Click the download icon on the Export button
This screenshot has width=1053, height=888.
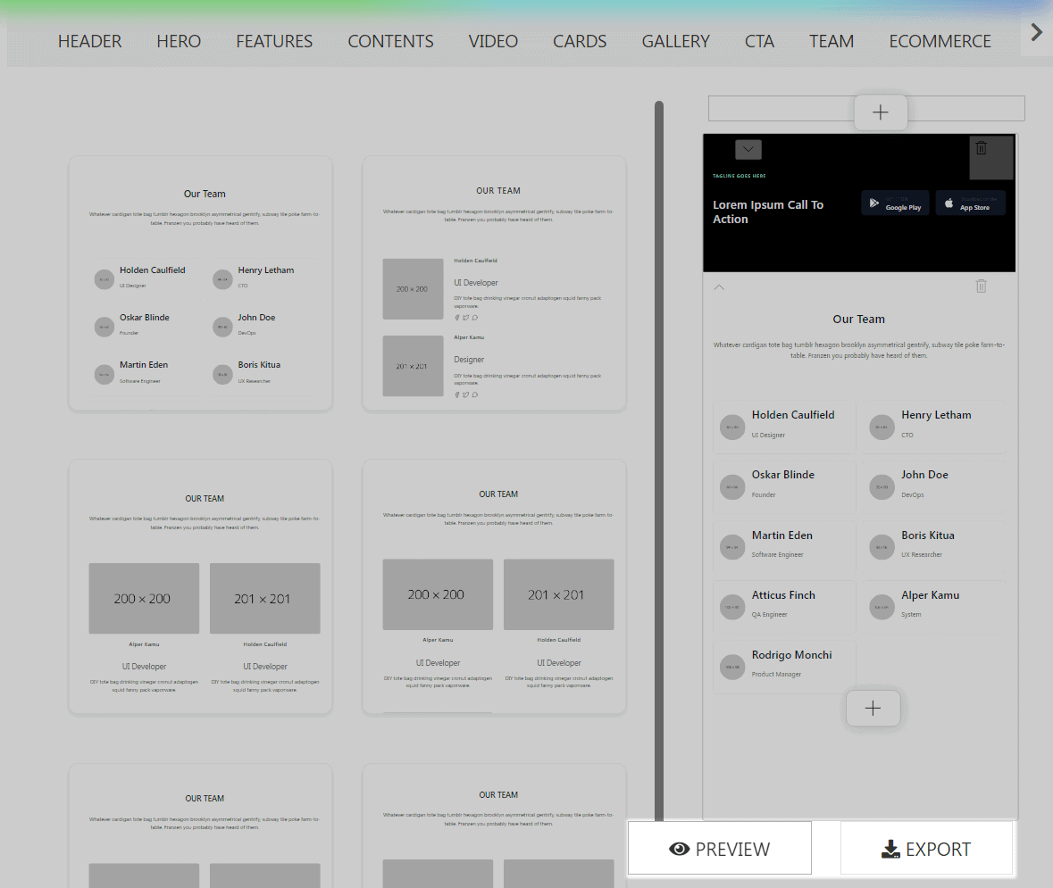[890, 849]
